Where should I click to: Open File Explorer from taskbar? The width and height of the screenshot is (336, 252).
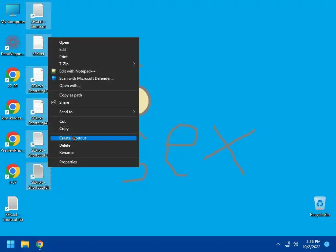[25, 244]
